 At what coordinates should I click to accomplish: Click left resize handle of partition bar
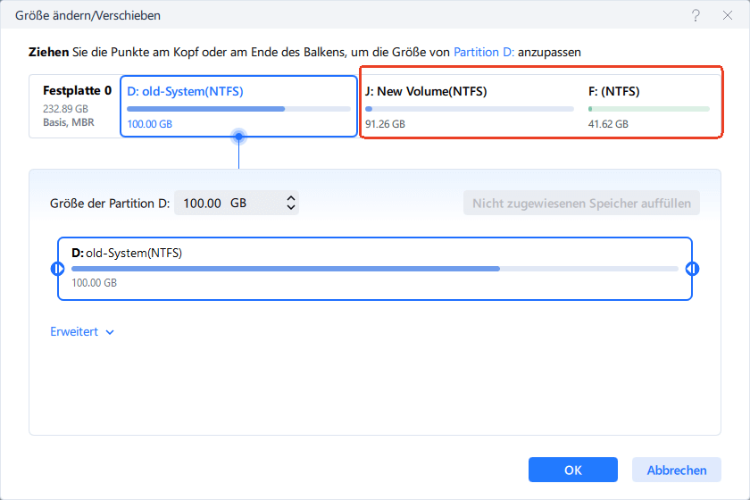pyautogui.click(x=58, y=269)
